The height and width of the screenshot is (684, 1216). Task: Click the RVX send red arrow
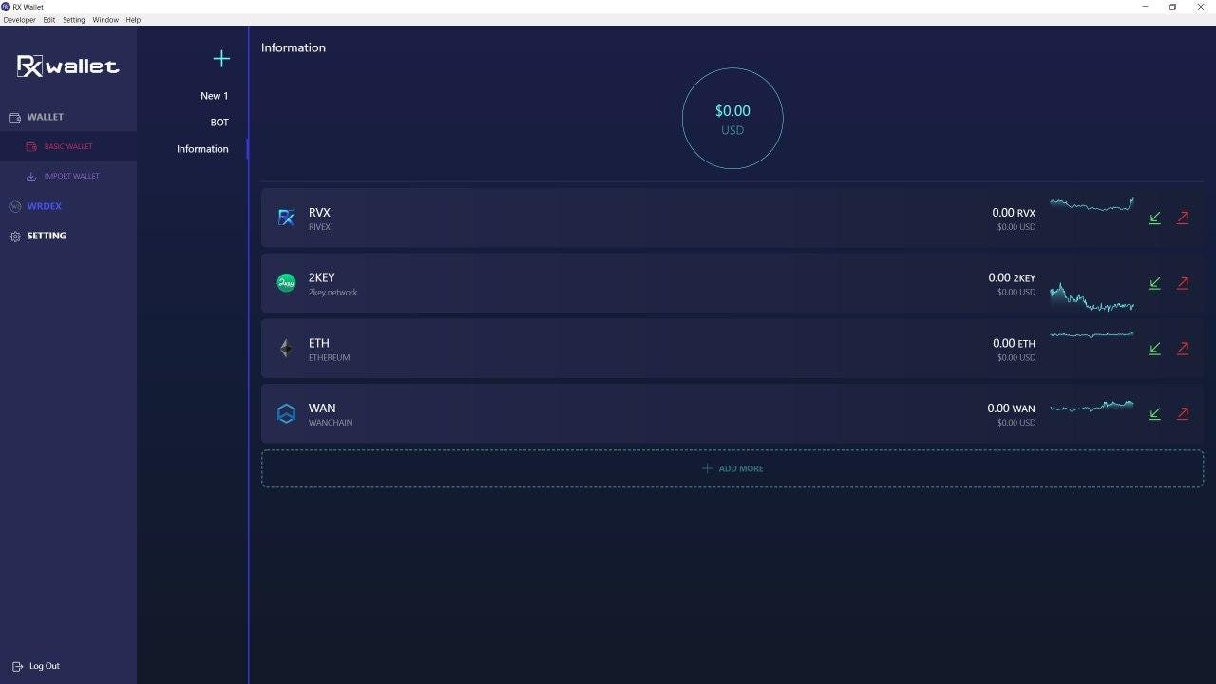(x=1183, y=218)
